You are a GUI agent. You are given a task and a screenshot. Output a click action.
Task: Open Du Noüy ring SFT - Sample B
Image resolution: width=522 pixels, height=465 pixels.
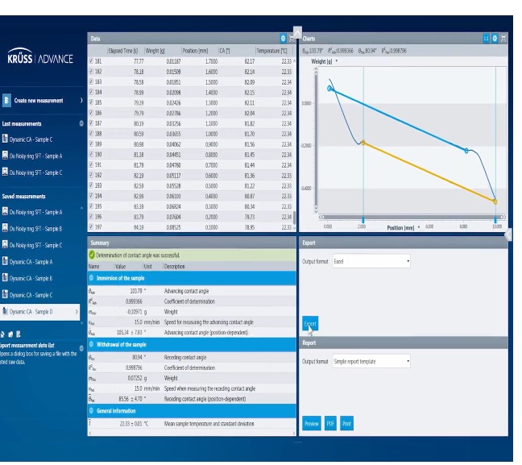[x=35, y=229]
